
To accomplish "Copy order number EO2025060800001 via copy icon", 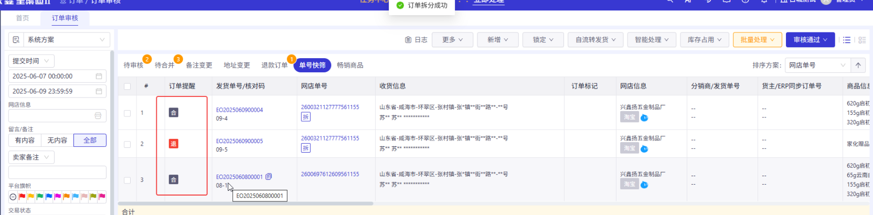I will coord(269,177).
